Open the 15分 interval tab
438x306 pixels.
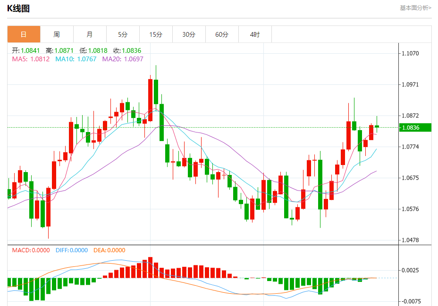pos(156,34)
